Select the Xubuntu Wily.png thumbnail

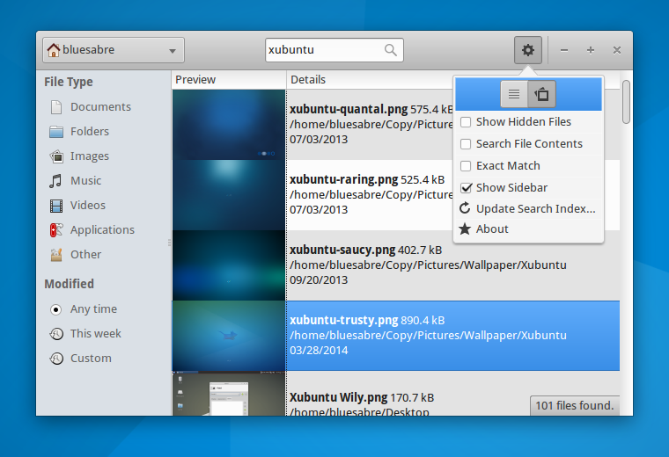(229, 394)
